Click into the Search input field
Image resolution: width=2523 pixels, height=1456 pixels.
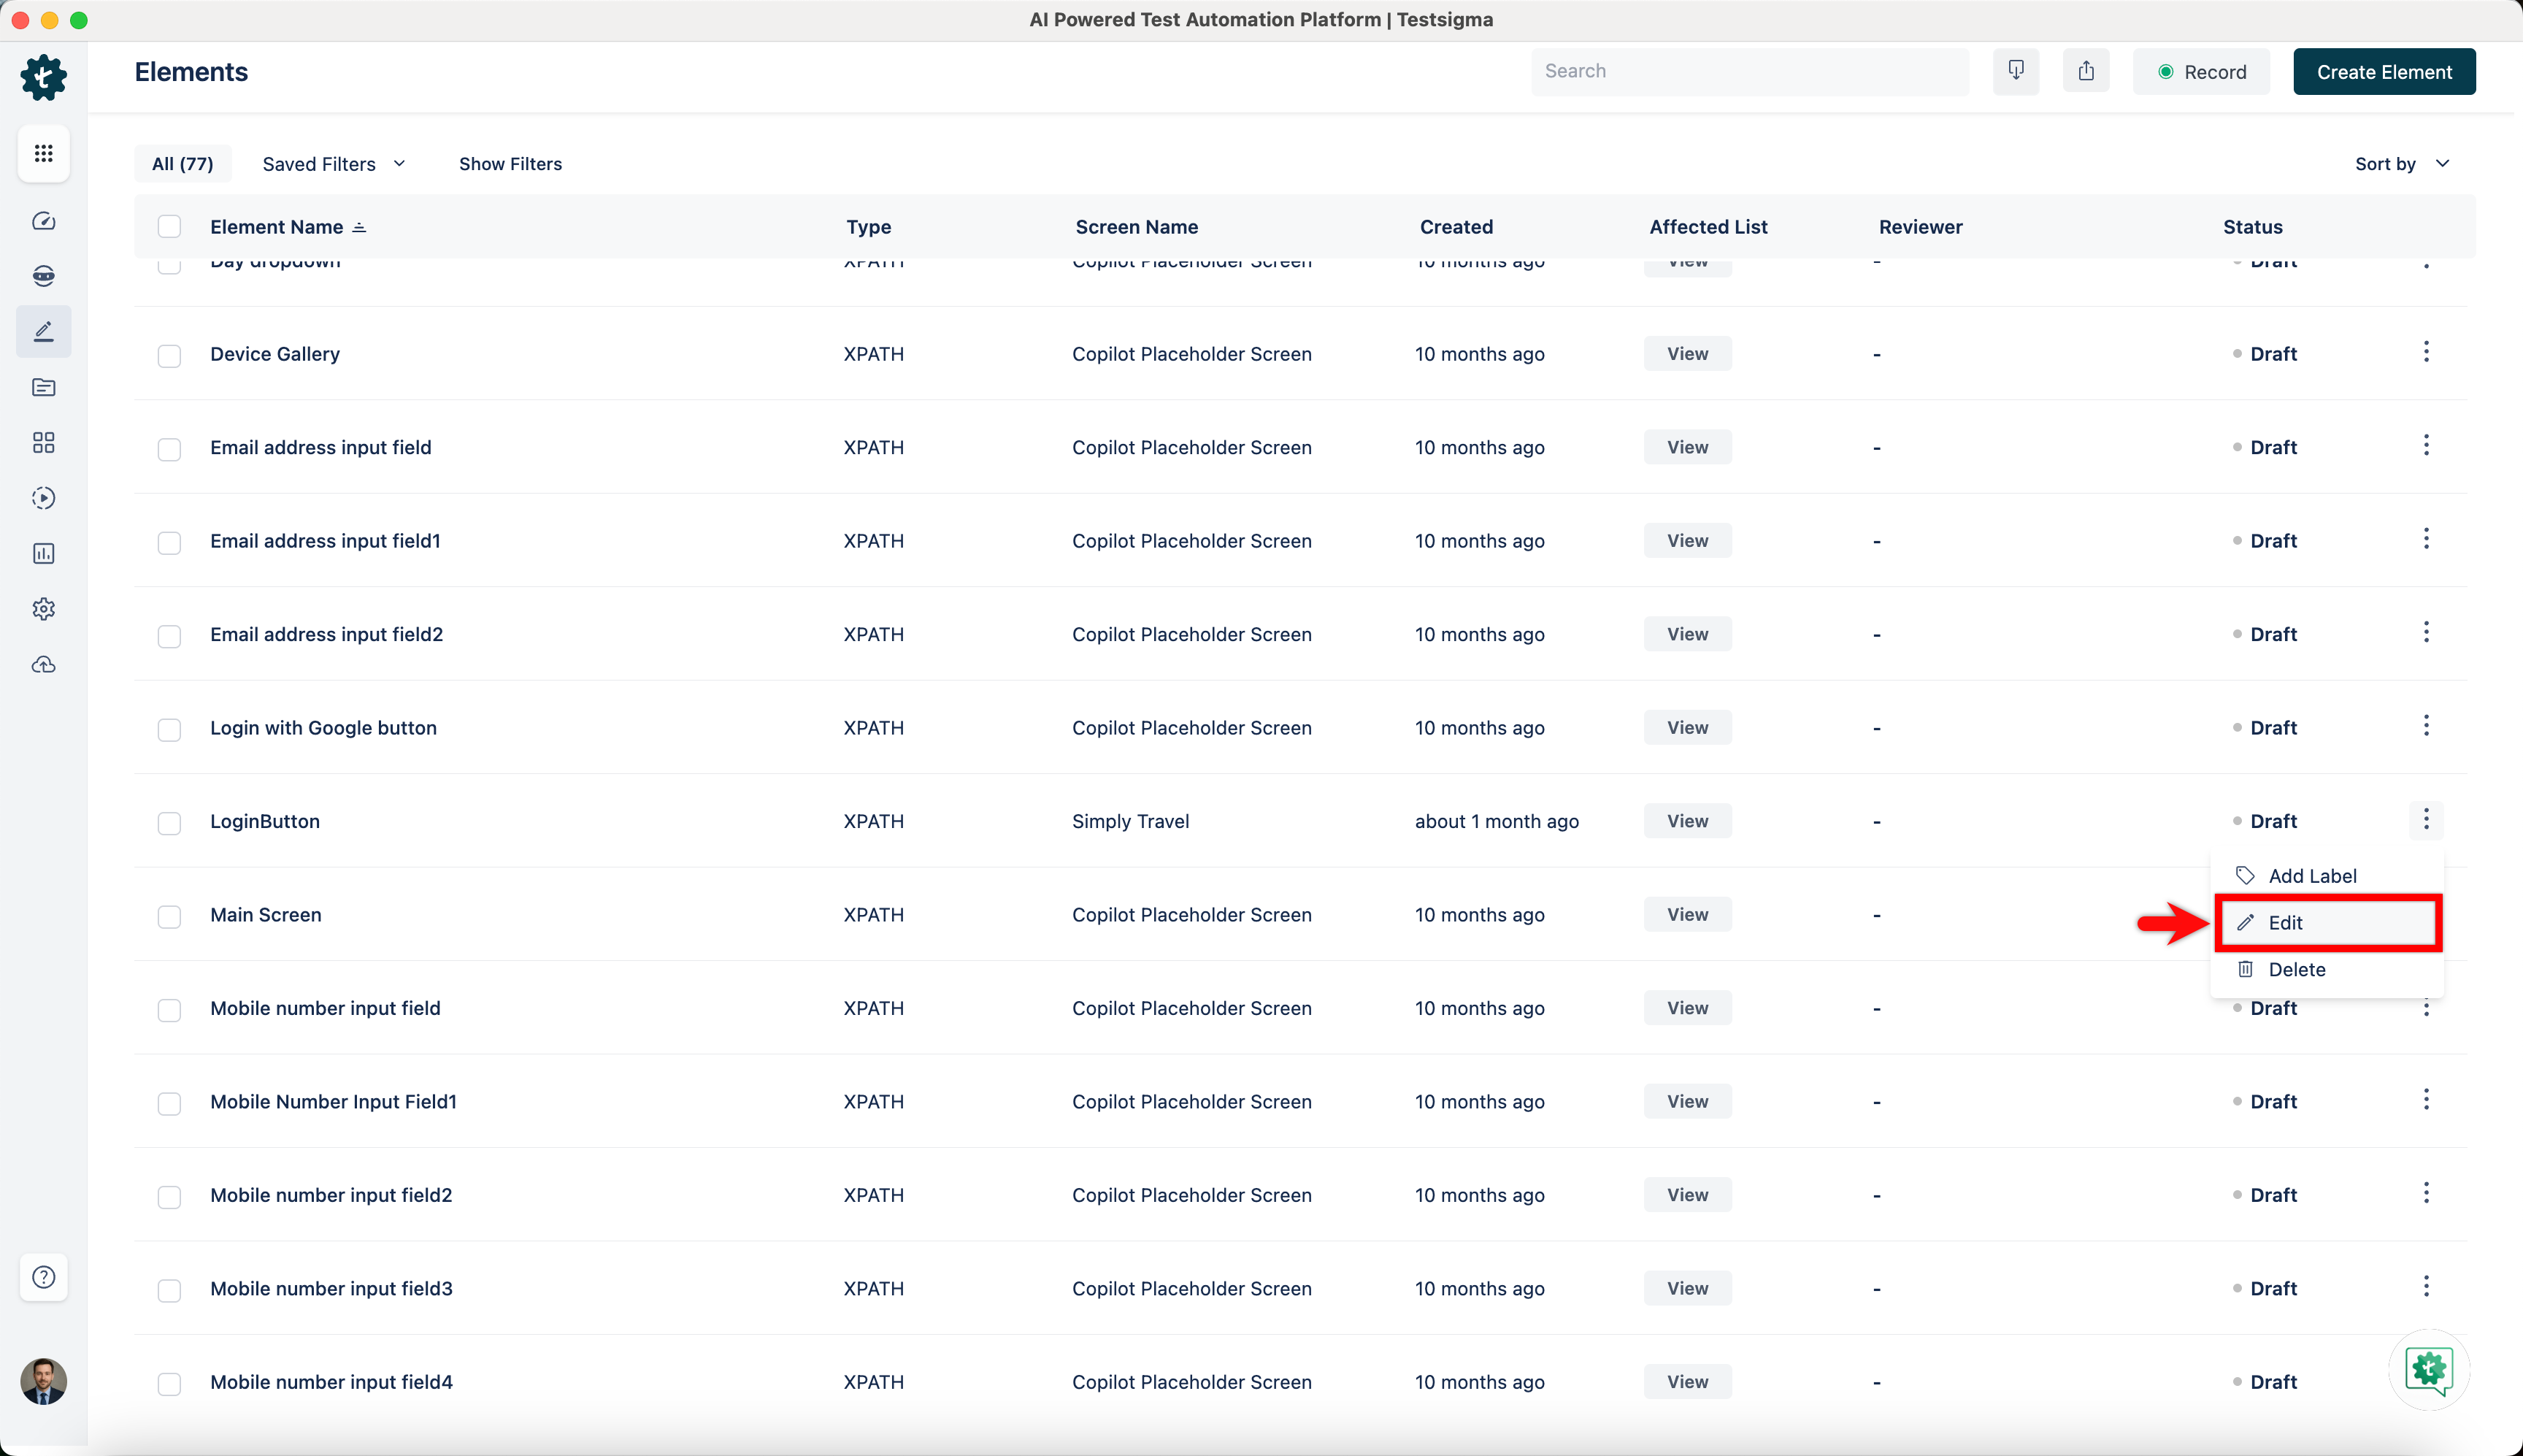1748,71
